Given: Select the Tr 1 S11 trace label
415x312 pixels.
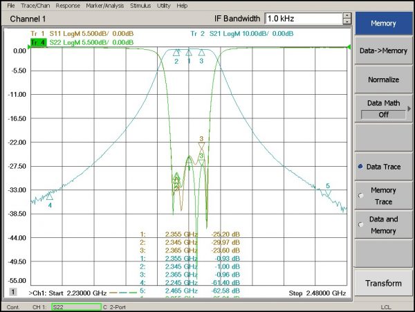Looking at the screenshot, I should tap(82, 34).
